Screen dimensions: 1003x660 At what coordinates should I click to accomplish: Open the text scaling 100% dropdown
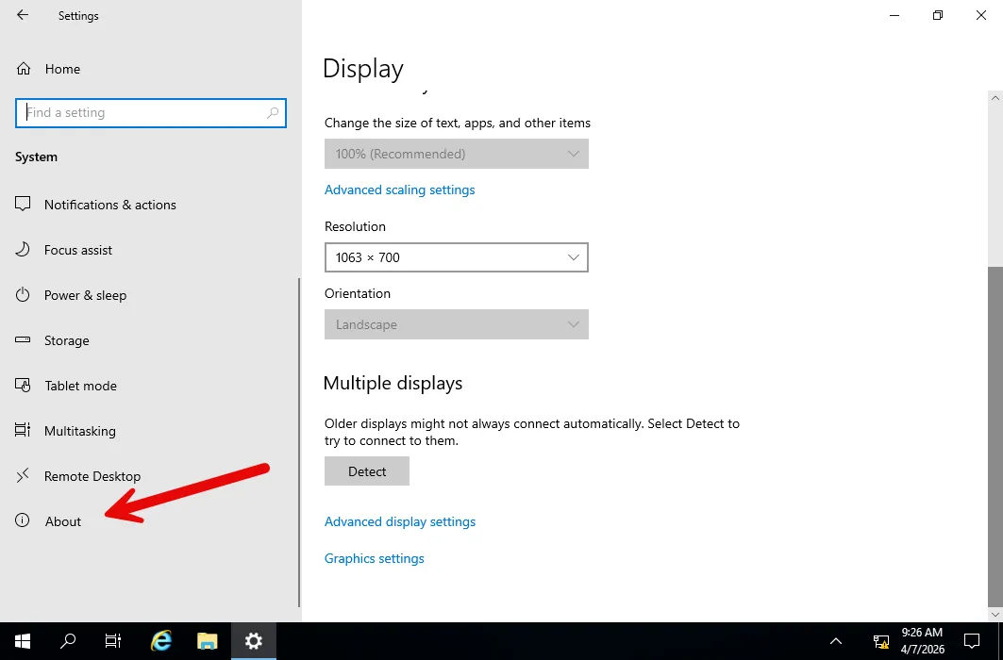click(x=456, y=154)
